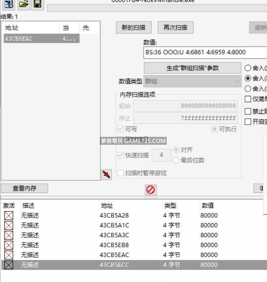Screen dimensions: 267x282
Task: Select the first 舍入 radio option
Action: (x=248, y=68)
